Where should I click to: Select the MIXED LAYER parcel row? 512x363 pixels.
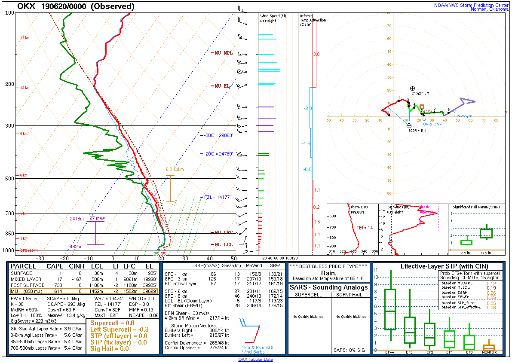pyautogui.click(x=83, y=279)
